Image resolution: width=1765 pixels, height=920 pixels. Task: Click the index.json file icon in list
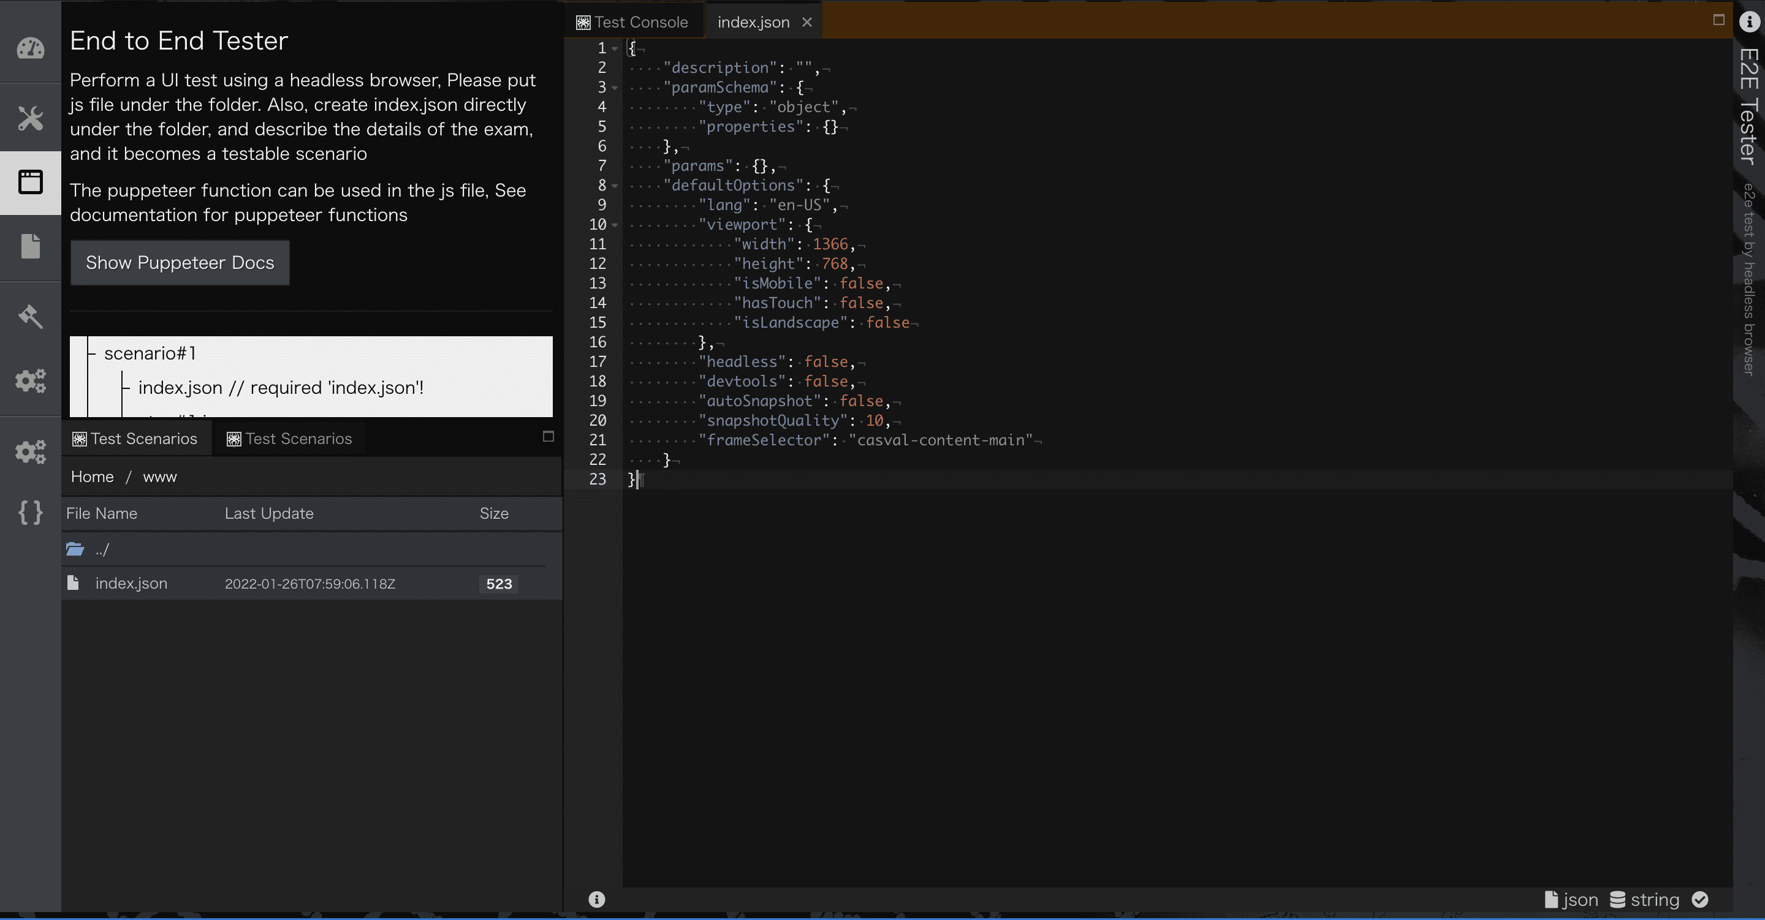pos(74,583)
